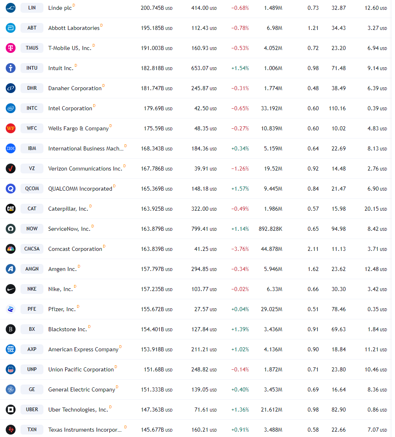Click the Caterpillar CAT logo icon

11,209
